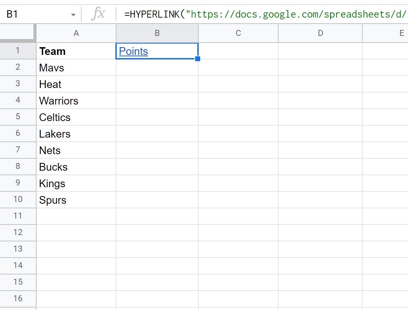The height and width of the screenshot is (310, 408).
Task: Click inside the Name Box showing B1
Action: coord(35,14)
